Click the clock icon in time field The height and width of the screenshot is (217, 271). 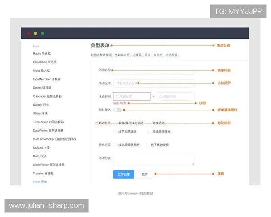pos(161,96)
